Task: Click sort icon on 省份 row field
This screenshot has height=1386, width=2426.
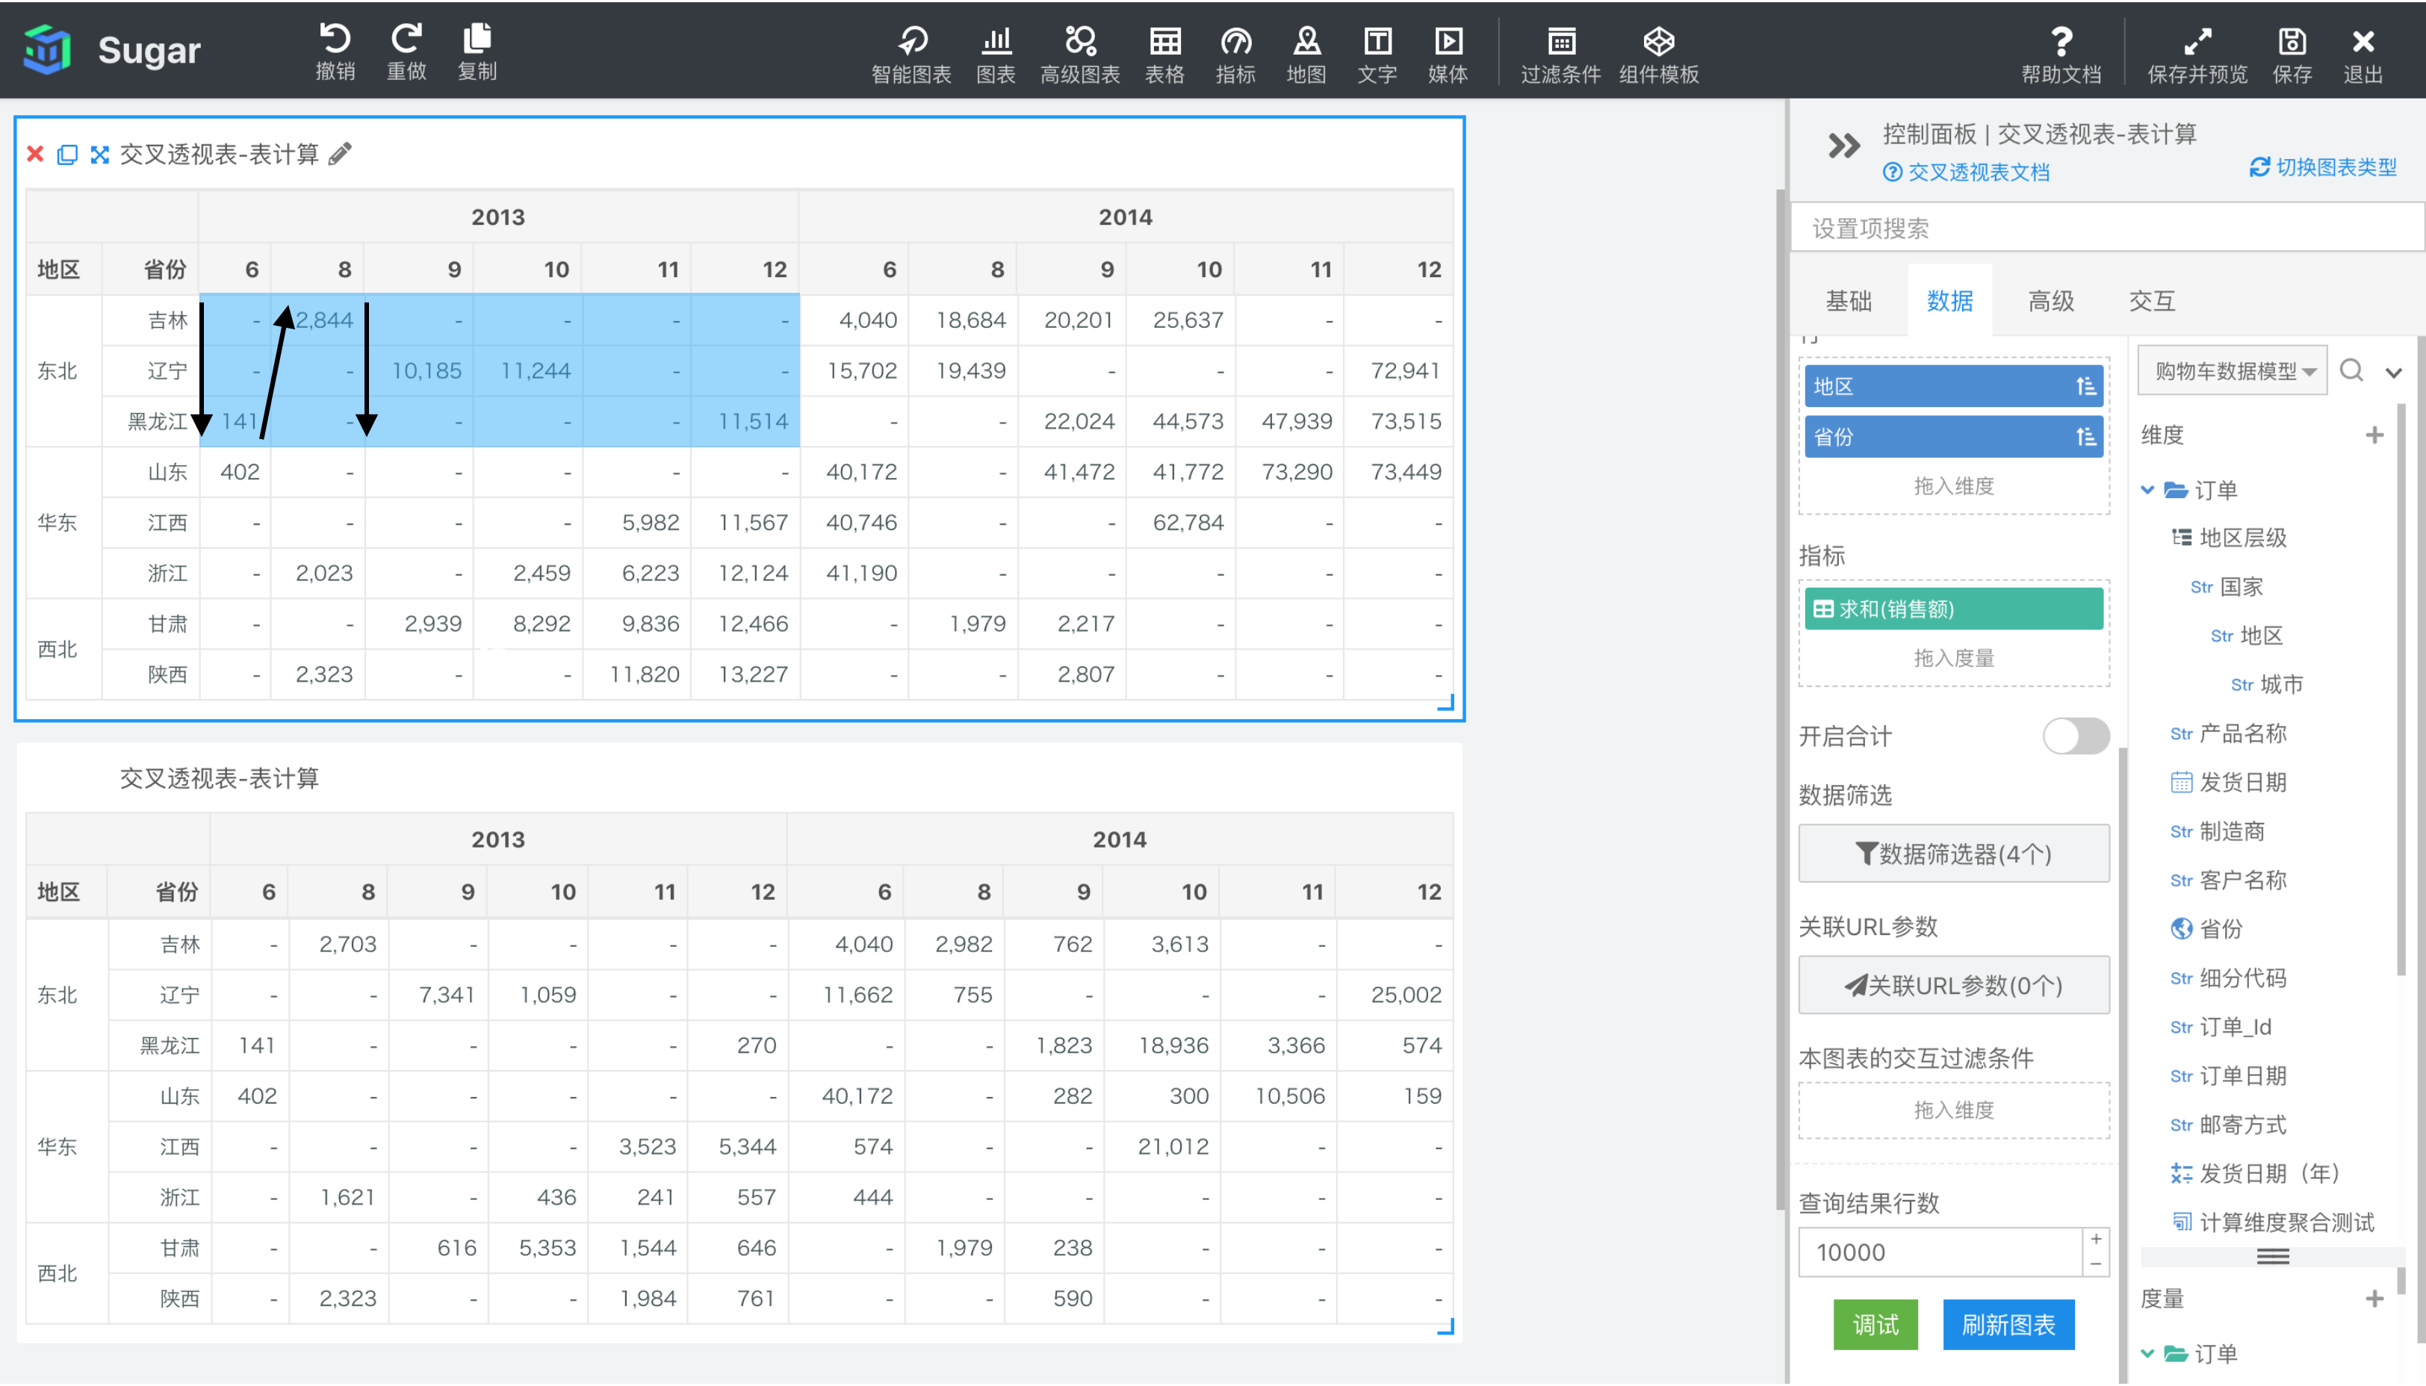Action: [2085, 437]
